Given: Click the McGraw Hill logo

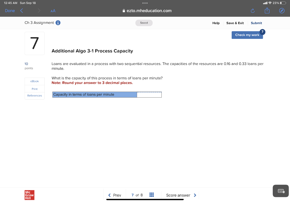Looking at the screenshot, I should click(x=29, y=195).
